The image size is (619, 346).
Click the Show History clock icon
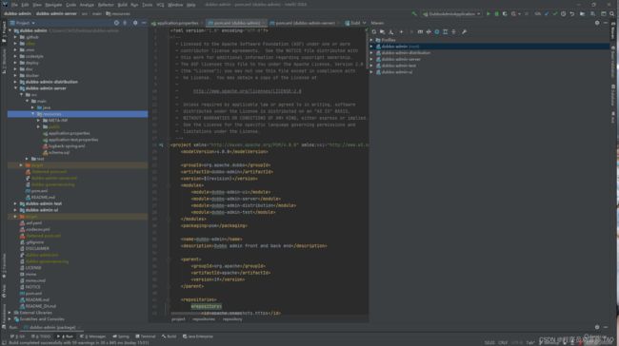pyautogui.click(x=564, y=14)
